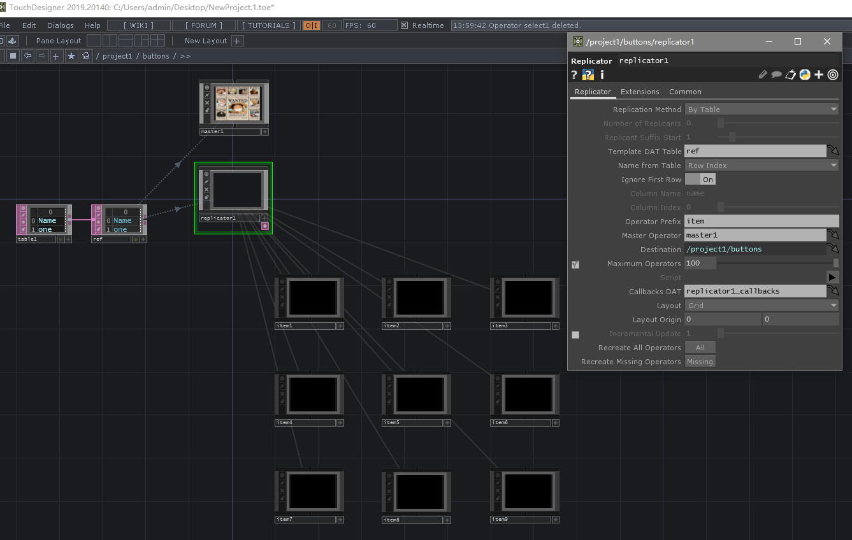Click the plus icon to expand all parameters
This screenshot has height=540, width=852.
pyautogui.click(x=819, y=75)
